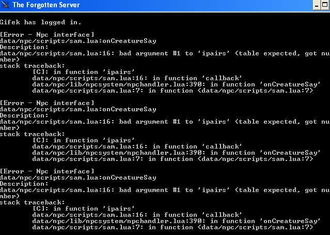Select the third "[Error - Npc interface]" header
The image size is (330, 235).
(x=47, y=171)
